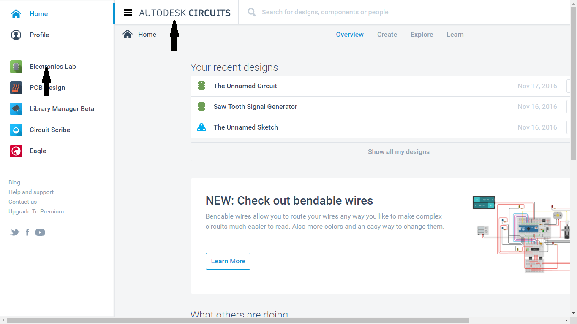Click the scrollbar down arrow
Screen dimensions: 577x324
point(573,313)
